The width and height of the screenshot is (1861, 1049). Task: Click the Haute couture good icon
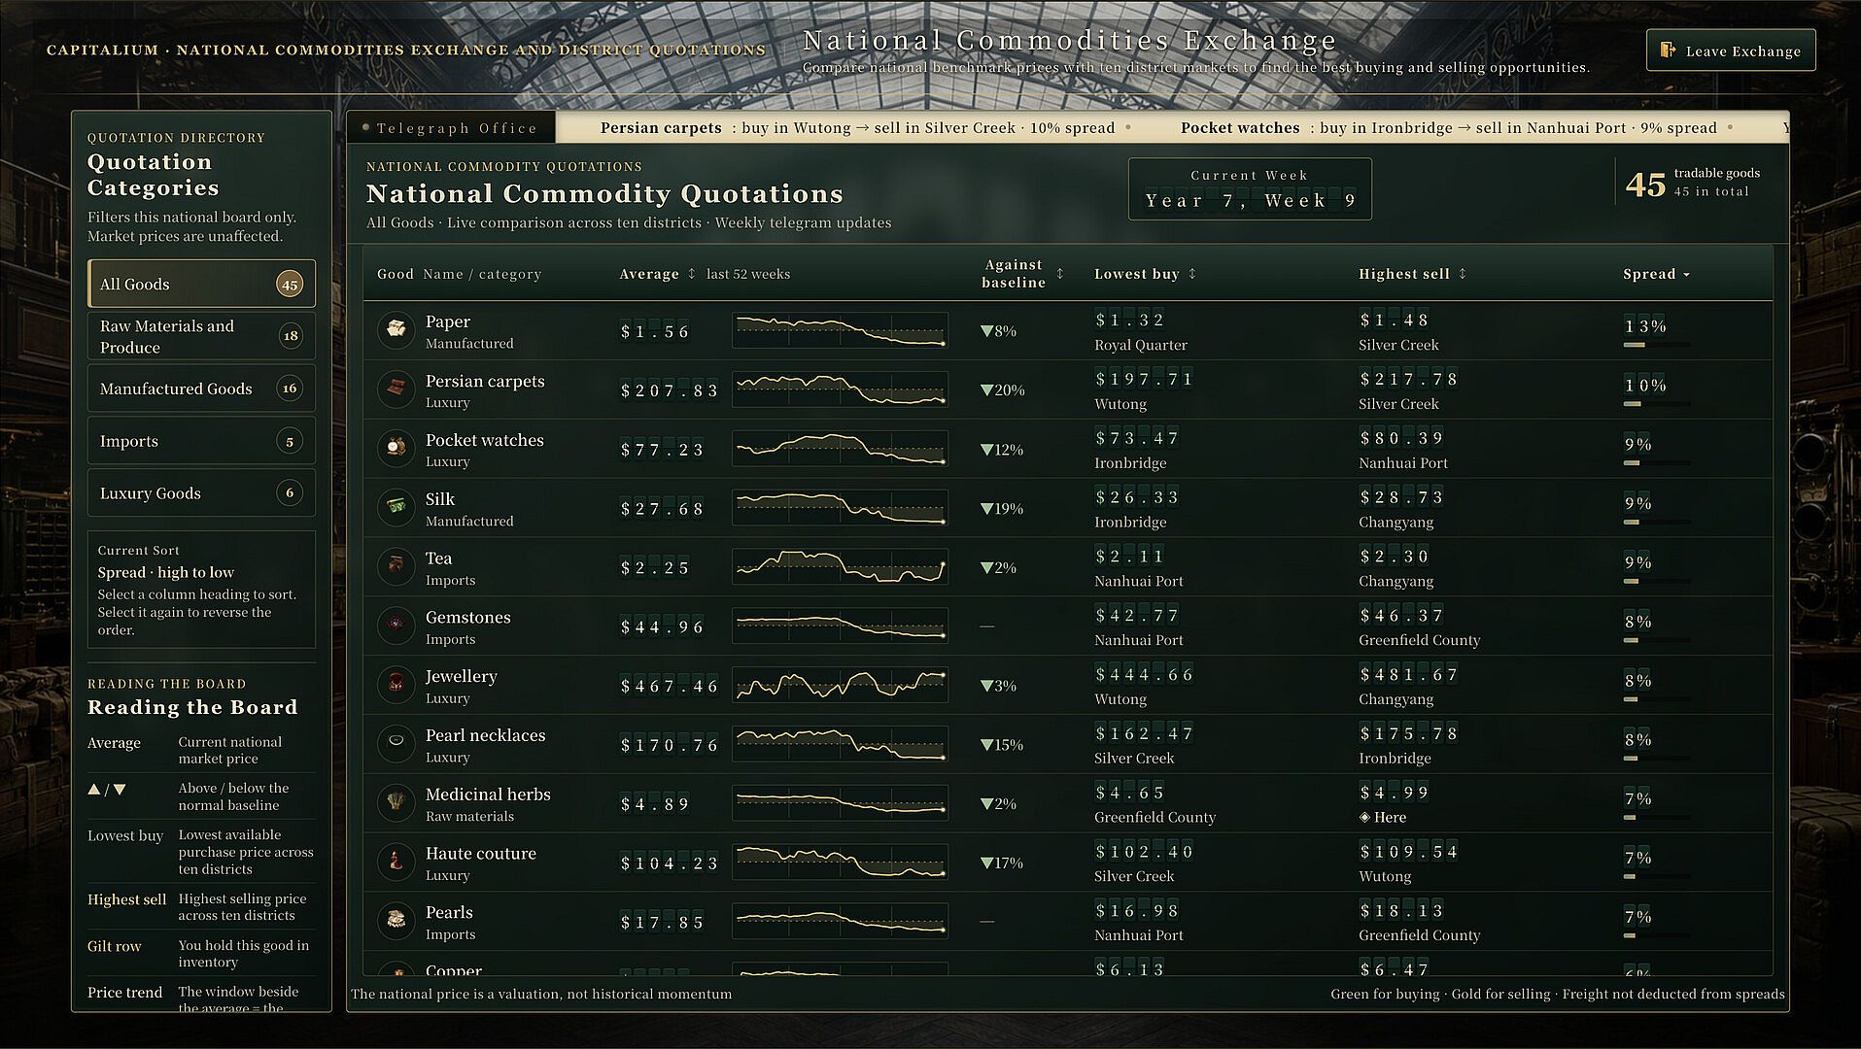coord(396,863)
